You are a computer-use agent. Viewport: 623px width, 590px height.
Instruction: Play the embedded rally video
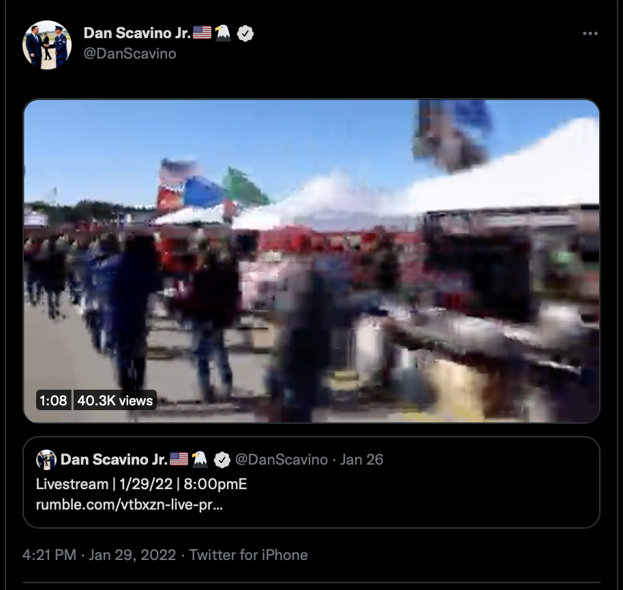(311, 261)
